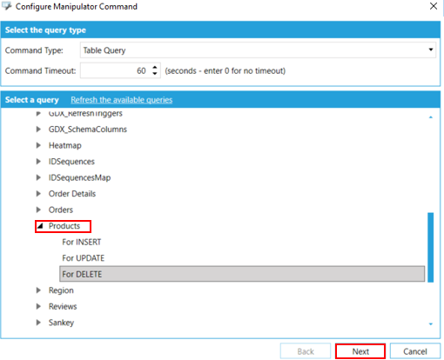Expand the Region node arrow
The height and width of the screenshot is (360, 444).
[38, 290]
